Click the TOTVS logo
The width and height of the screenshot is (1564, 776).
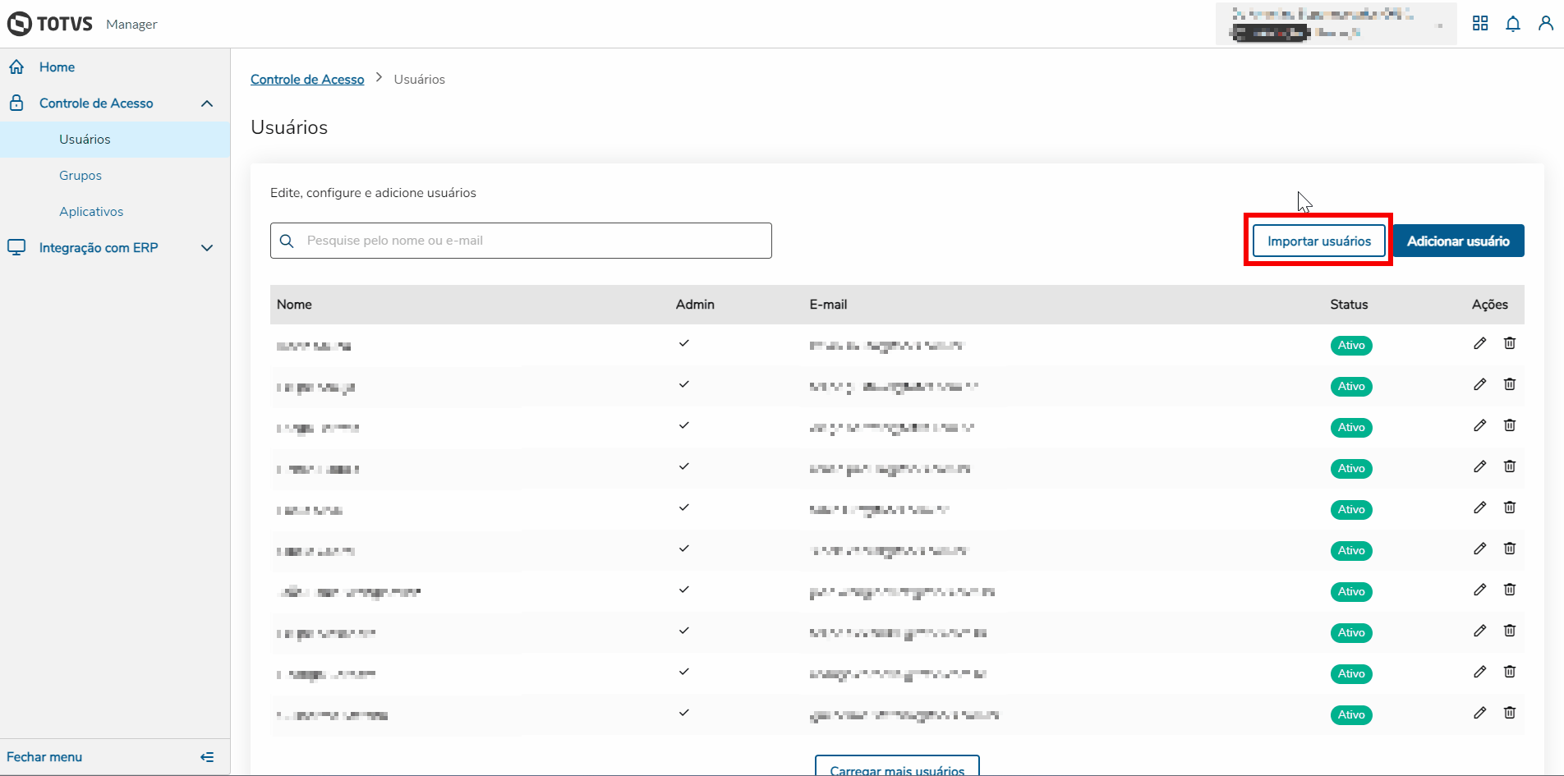[51, 24]
